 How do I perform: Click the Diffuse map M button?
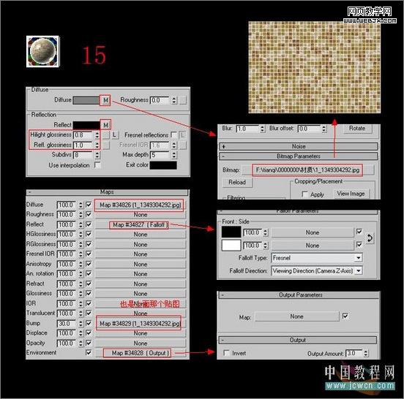[x=105, y=100]
